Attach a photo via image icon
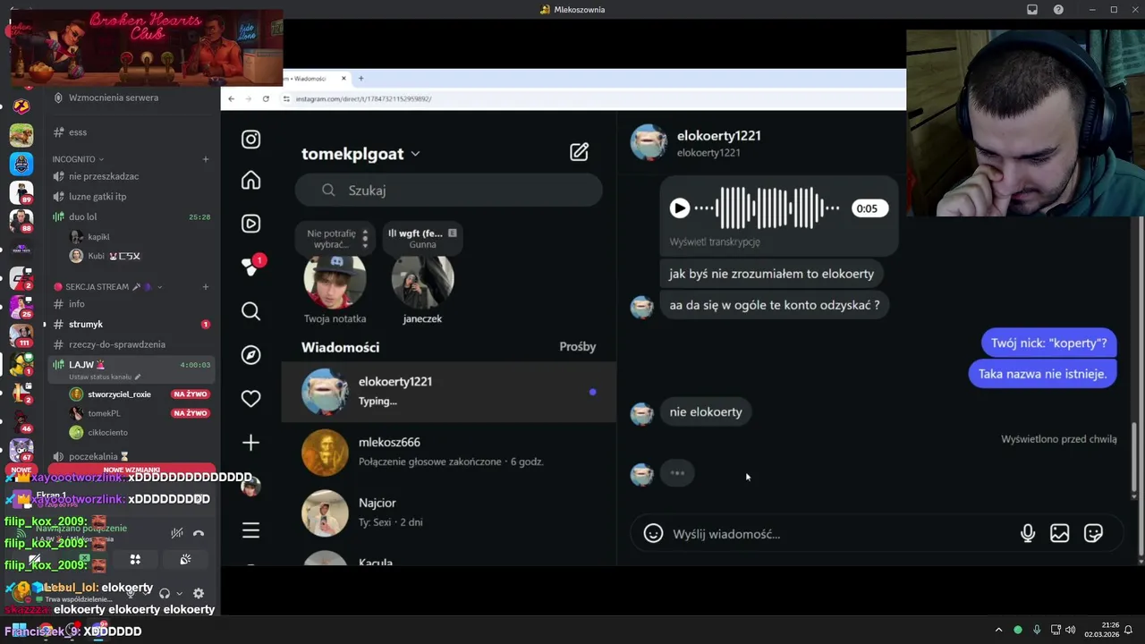The image size is (1145, 644). (1060, 534)
